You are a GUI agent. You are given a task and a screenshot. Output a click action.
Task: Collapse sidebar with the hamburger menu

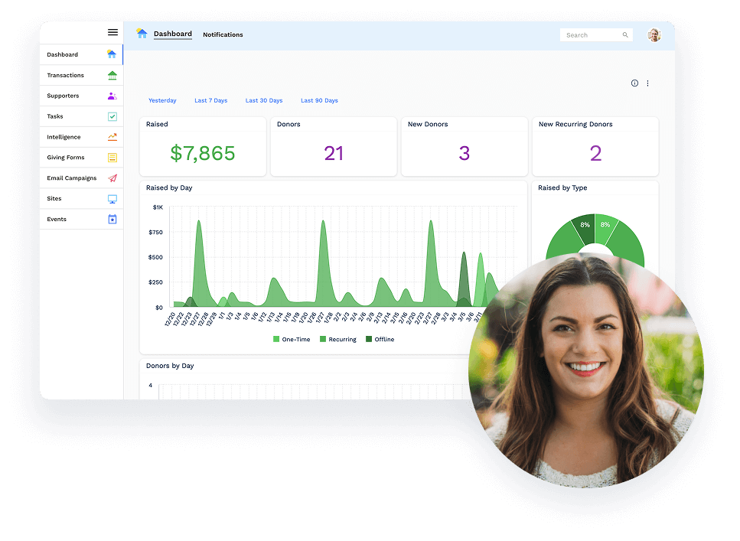point(112,32)
